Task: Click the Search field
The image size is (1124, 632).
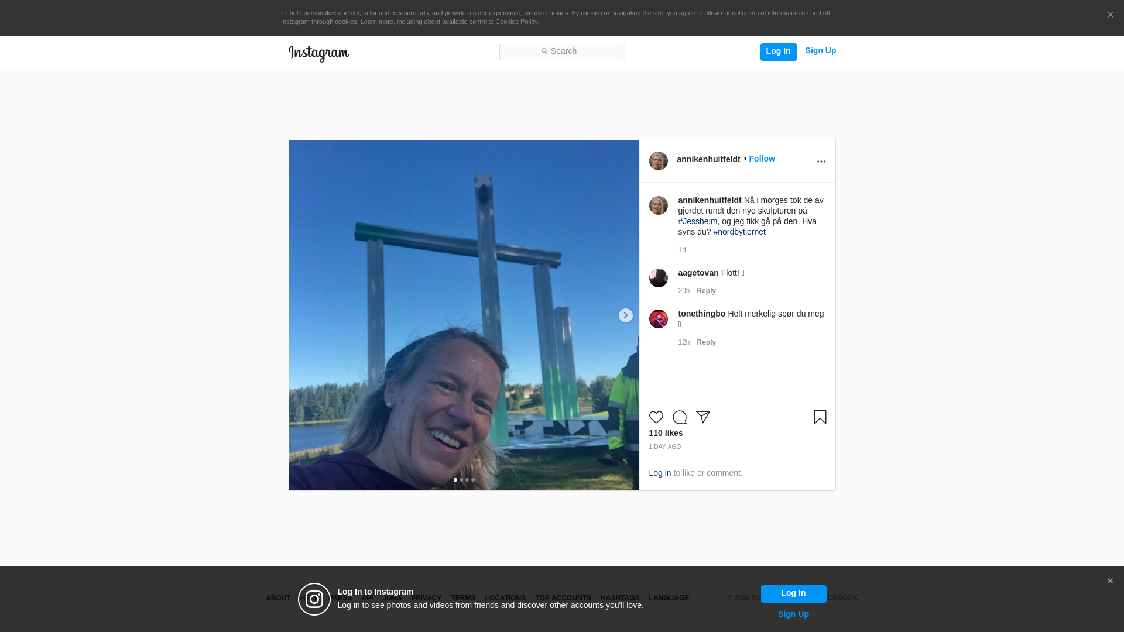Action: click(562, 51)
